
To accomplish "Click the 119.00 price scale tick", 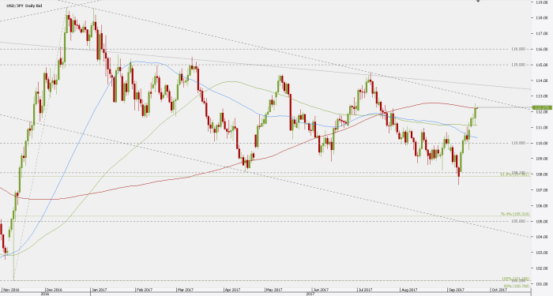I will click(543, 2).
